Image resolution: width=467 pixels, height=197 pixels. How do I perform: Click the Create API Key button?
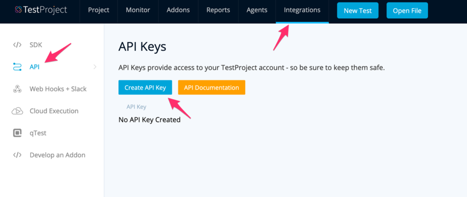[145, 88]
